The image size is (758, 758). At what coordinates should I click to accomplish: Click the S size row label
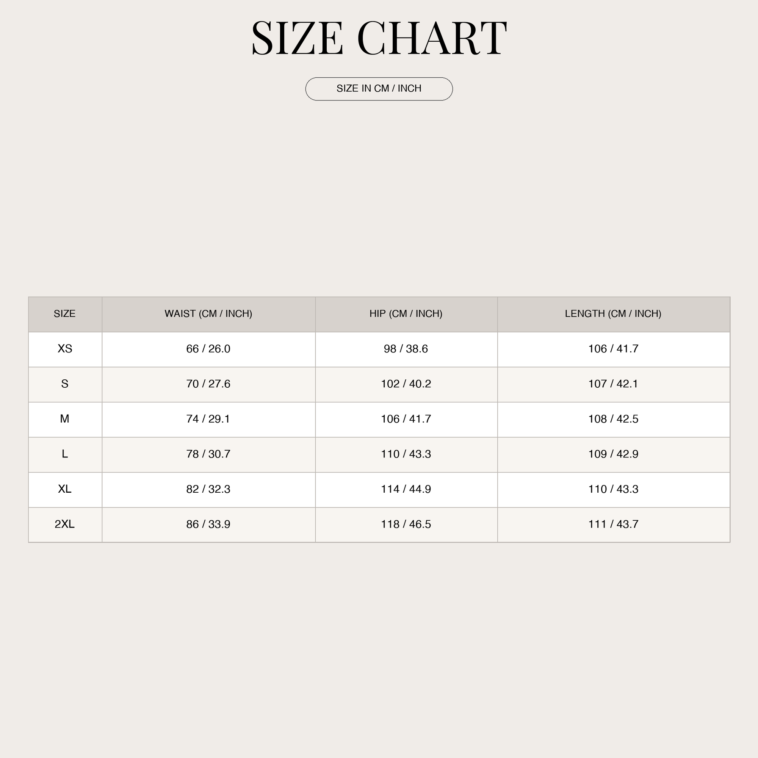click(x=65, y=384)
